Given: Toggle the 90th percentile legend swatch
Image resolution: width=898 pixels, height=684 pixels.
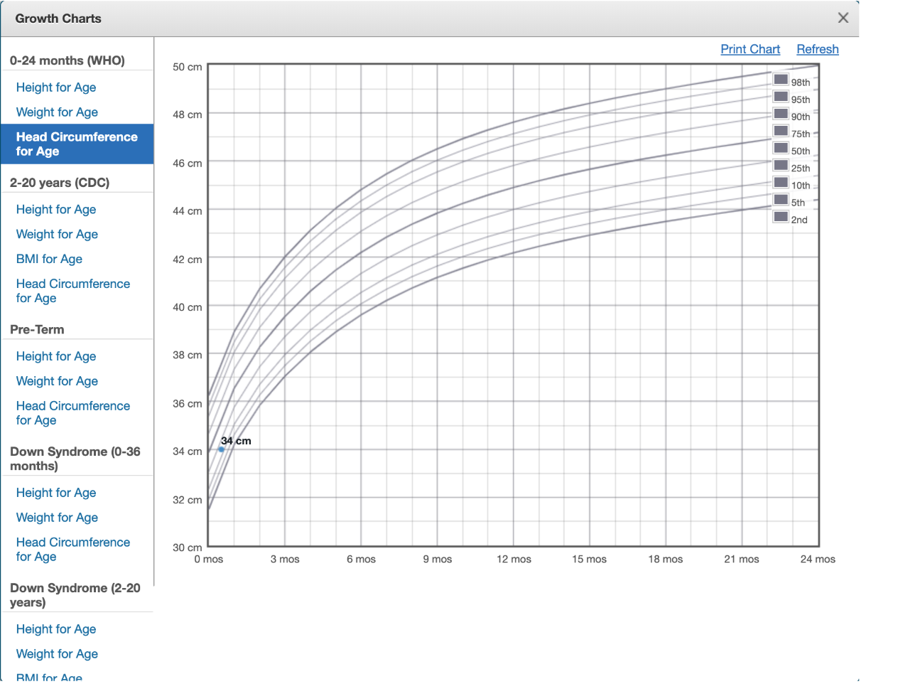Looking at the screenshot, I should [781, 114].
